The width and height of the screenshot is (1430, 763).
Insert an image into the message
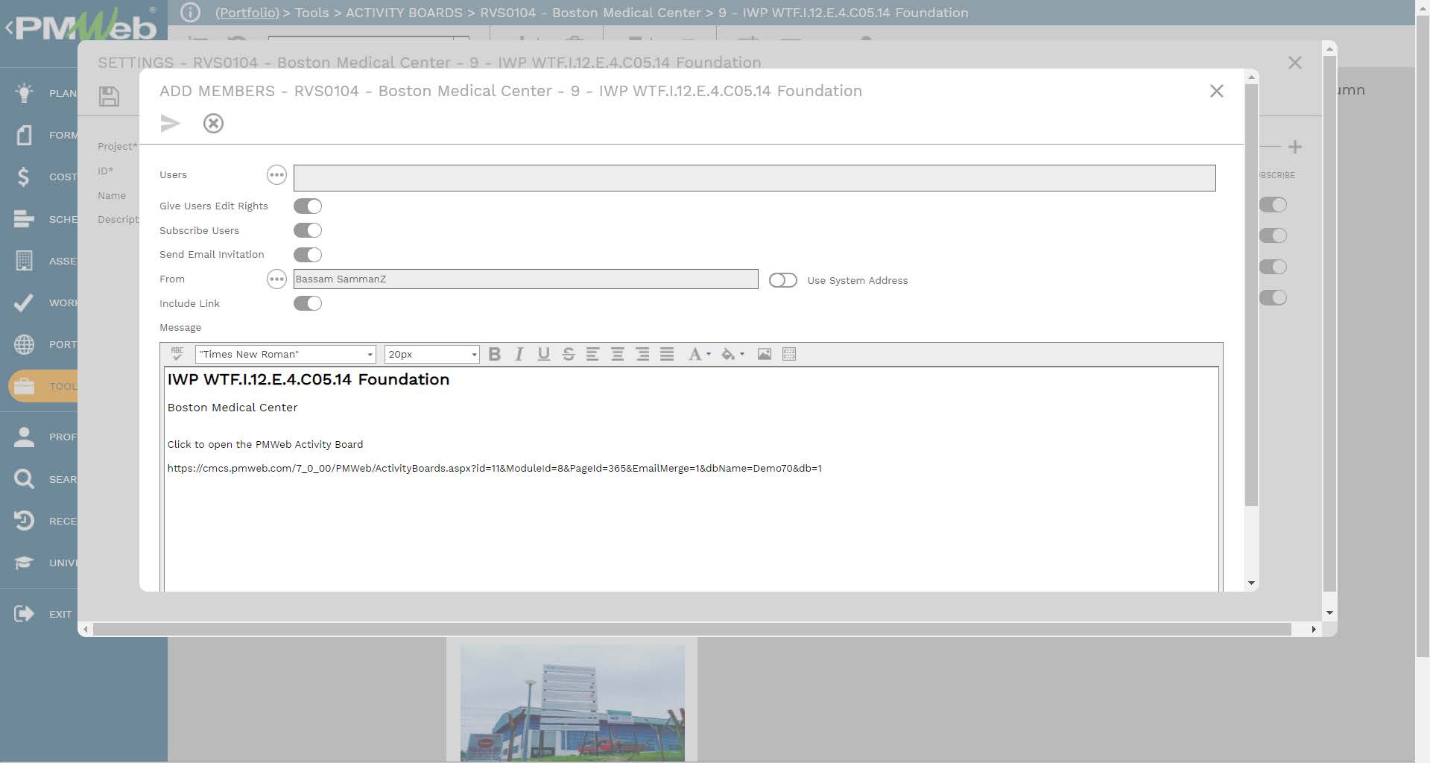(764, 354)
